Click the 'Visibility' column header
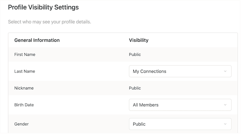 139,40
